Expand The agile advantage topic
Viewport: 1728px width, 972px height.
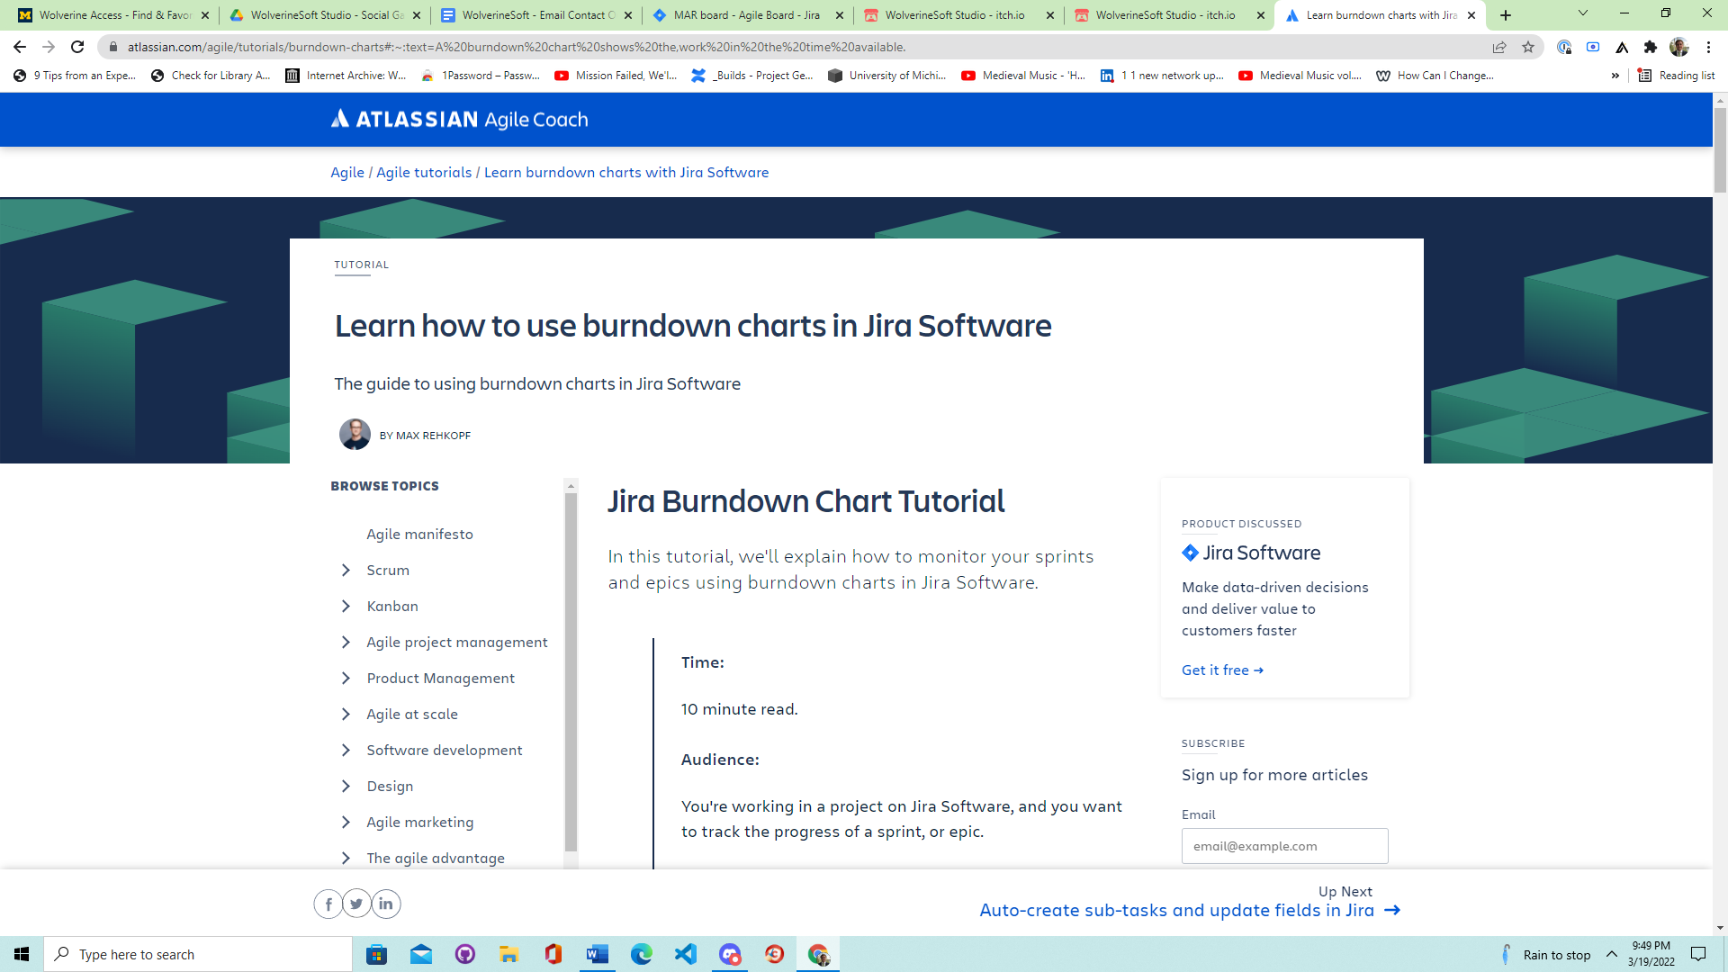[x=346, y=858]
